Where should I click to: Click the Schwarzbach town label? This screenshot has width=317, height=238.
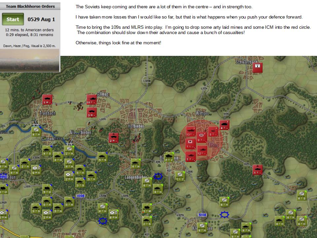[247, 62]
